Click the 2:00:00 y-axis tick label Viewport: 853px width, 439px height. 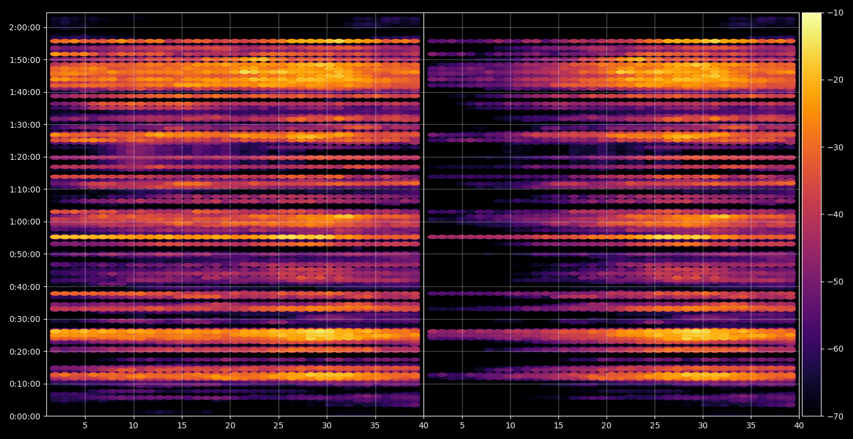(x=24, y=27)
